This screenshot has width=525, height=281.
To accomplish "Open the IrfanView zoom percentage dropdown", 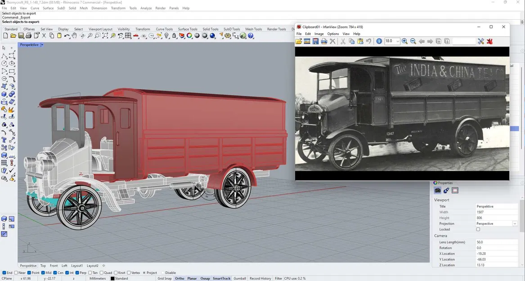I will [x=398, y=41].
